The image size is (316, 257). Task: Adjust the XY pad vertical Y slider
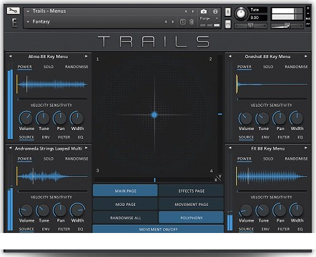220,115
